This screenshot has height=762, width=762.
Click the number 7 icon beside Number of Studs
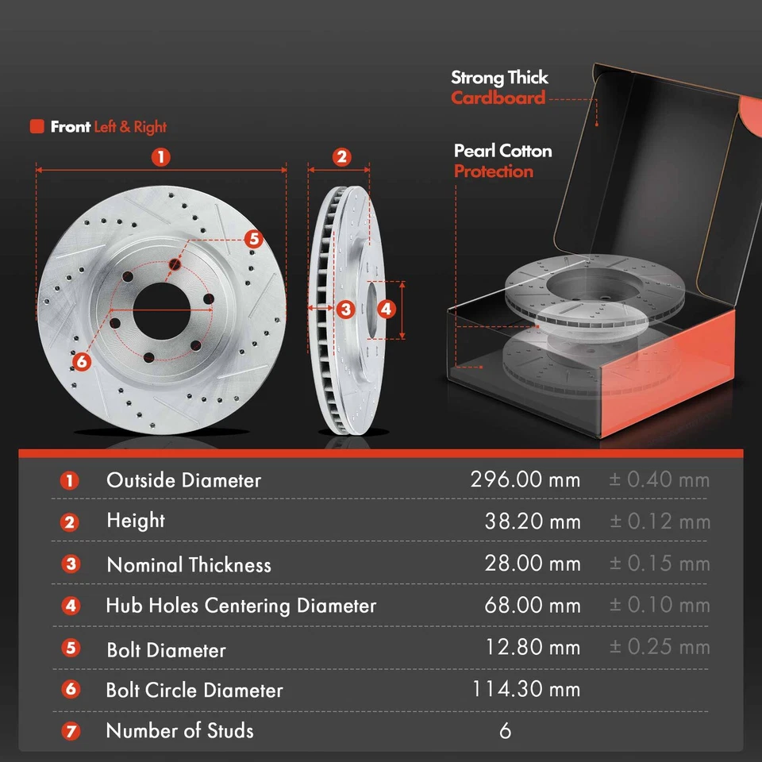[x=70, y=731]
